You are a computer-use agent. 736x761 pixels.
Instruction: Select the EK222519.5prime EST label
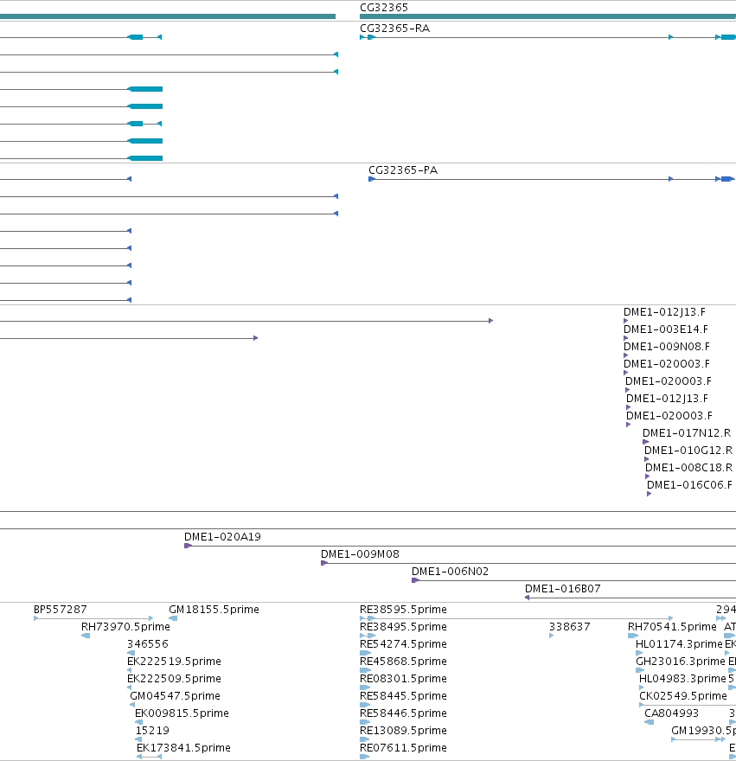click(174, 662)
